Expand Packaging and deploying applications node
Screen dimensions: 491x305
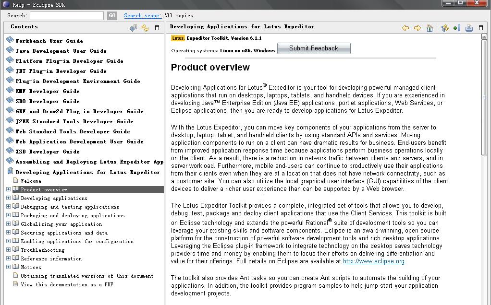(8, 215)
